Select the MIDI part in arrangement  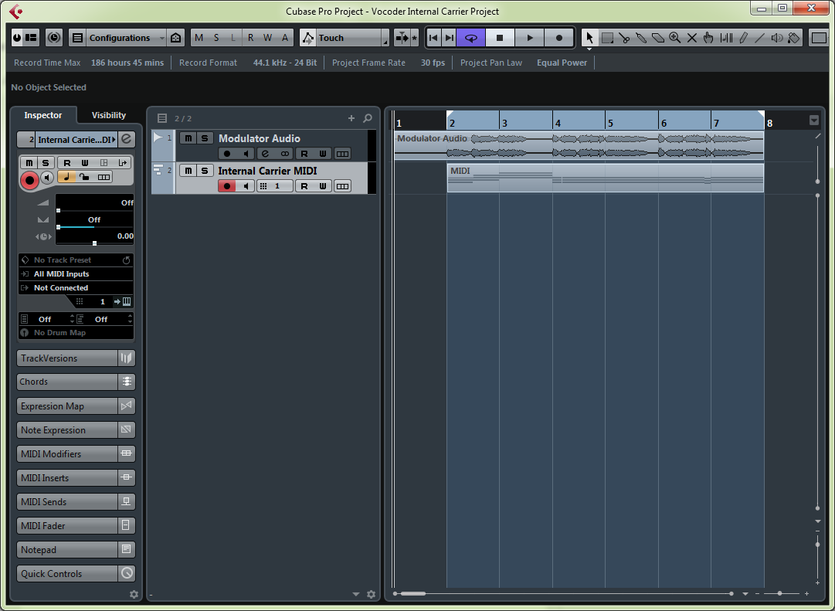[605, 178]
